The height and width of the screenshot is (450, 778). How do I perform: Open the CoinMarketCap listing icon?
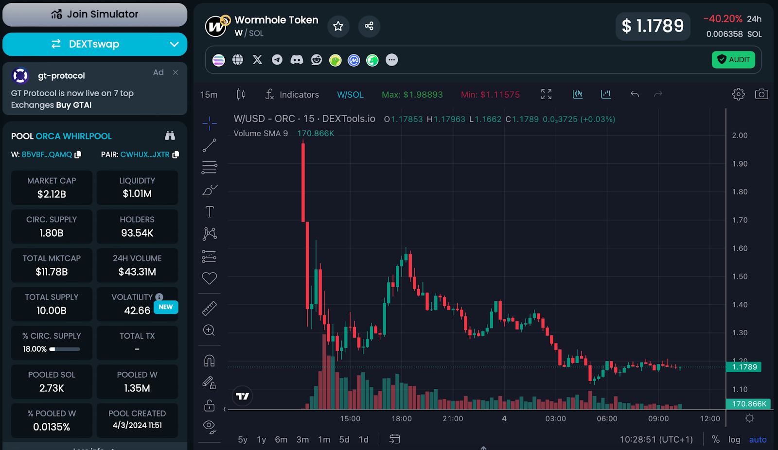pyautogui.click(x=354, y=60)
